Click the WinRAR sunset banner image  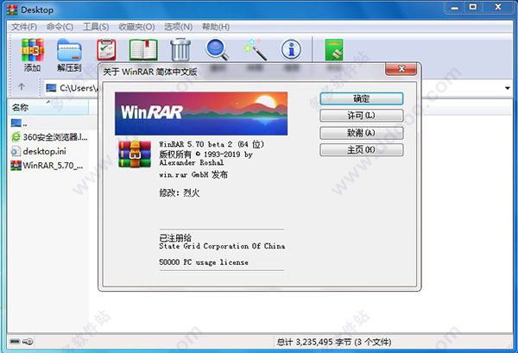[201, 114]
